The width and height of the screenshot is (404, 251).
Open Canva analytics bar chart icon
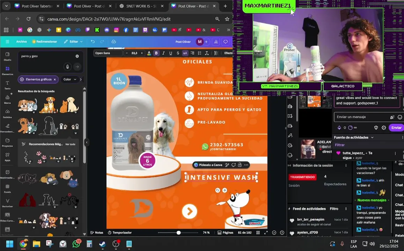coord(216,42)
